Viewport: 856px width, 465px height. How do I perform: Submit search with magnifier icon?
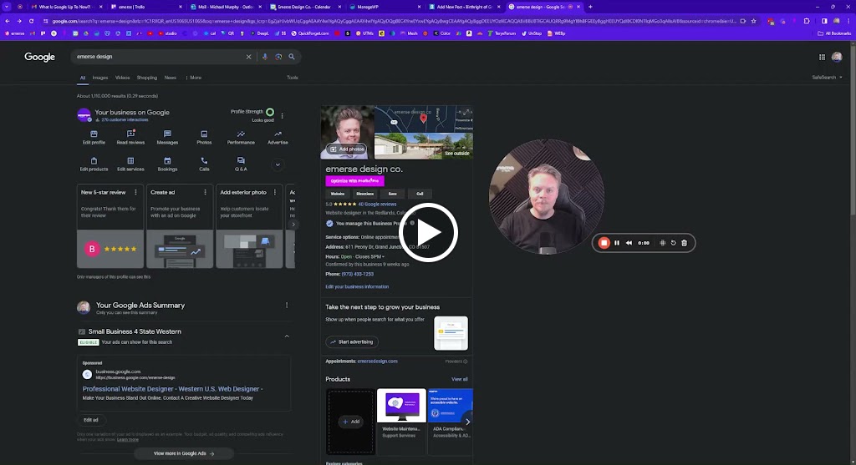pos(292,57)
